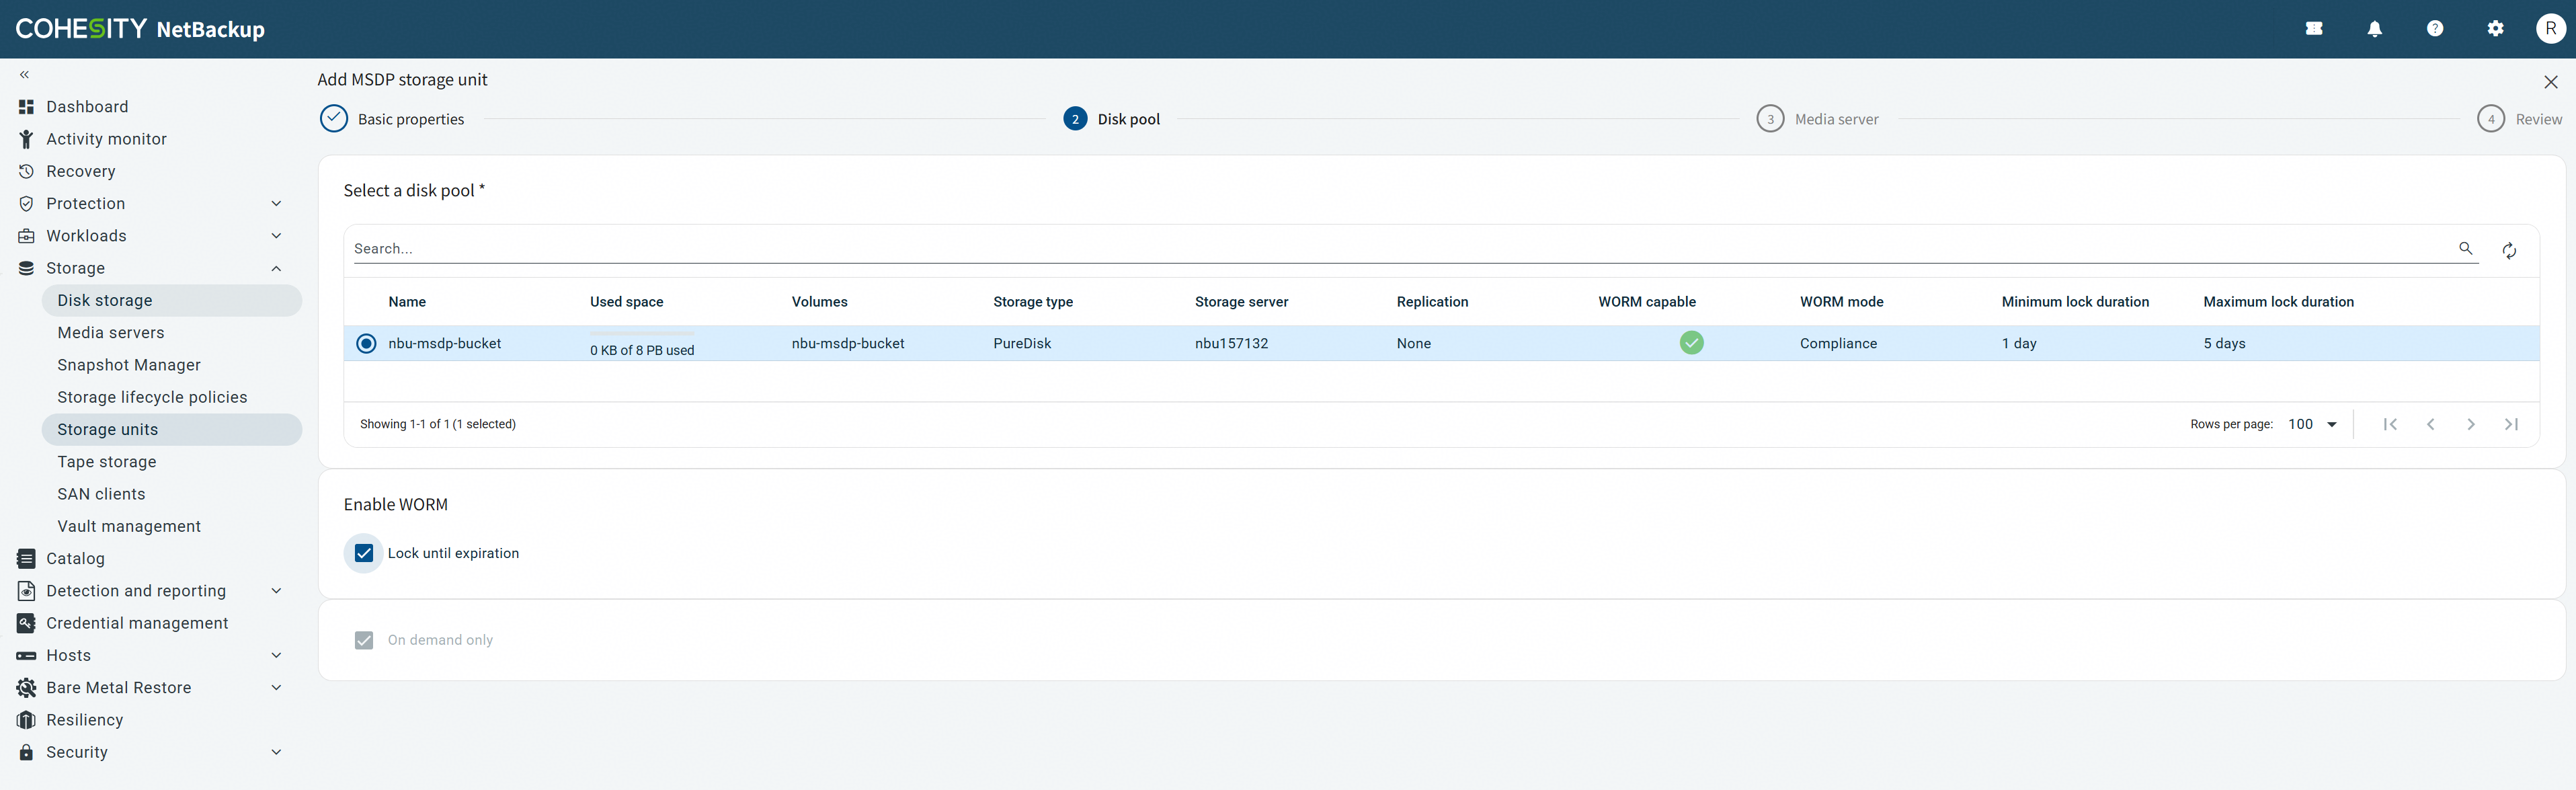Go to previous page of results
Viewport: 2576px width, 790px height.
click(x=2430, y=424)
